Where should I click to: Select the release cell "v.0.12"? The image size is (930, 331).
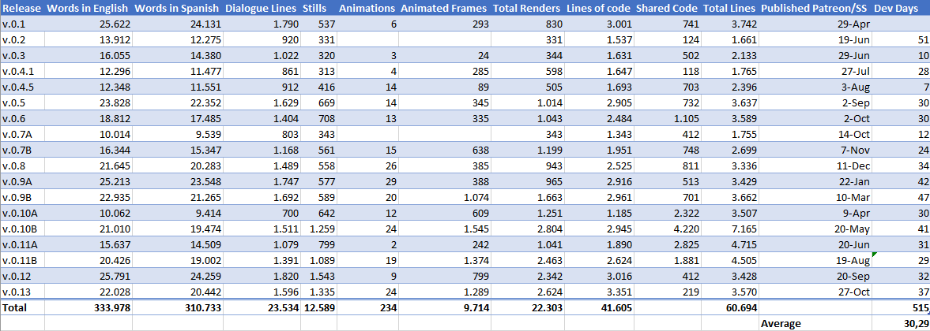pos(22,276)
